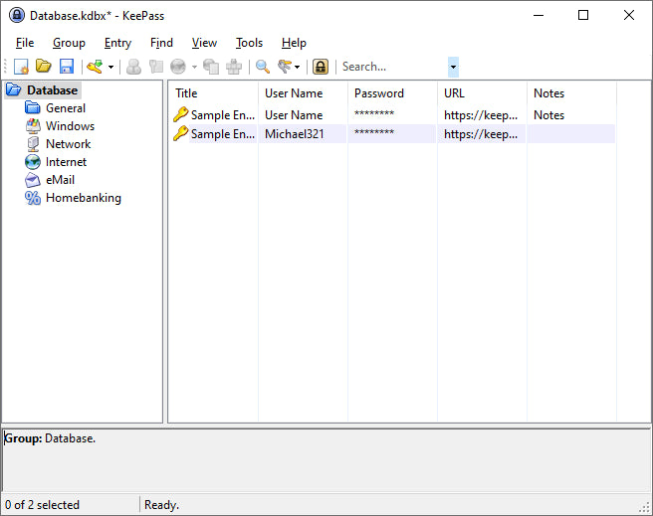Click the Find magnifier icon
The width and height of the screenshot is (653, 516).
263,67
